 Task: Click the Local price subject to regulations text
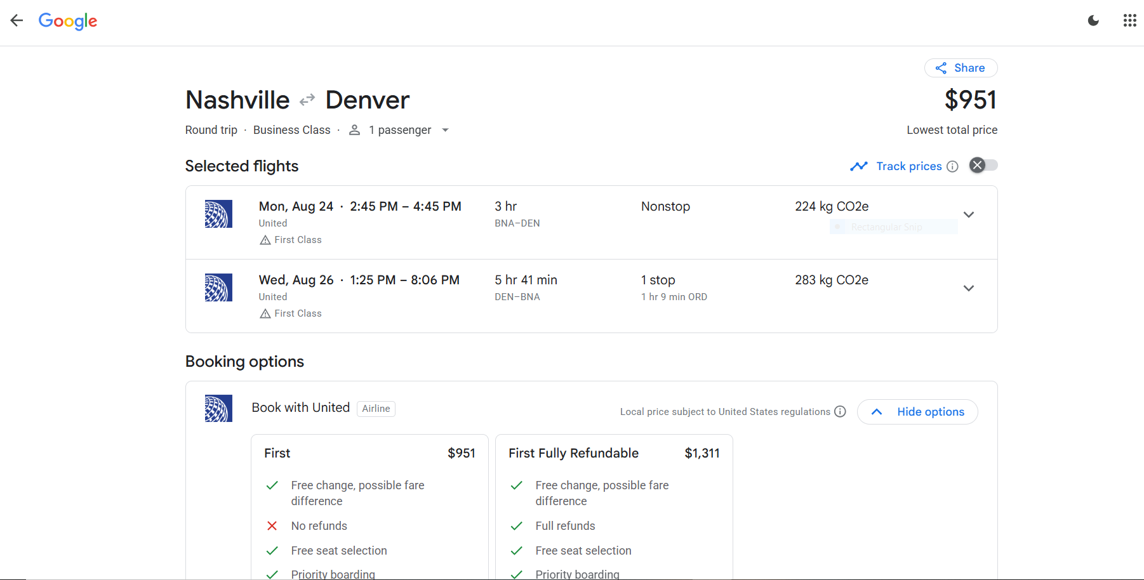[x=725, y=412]
